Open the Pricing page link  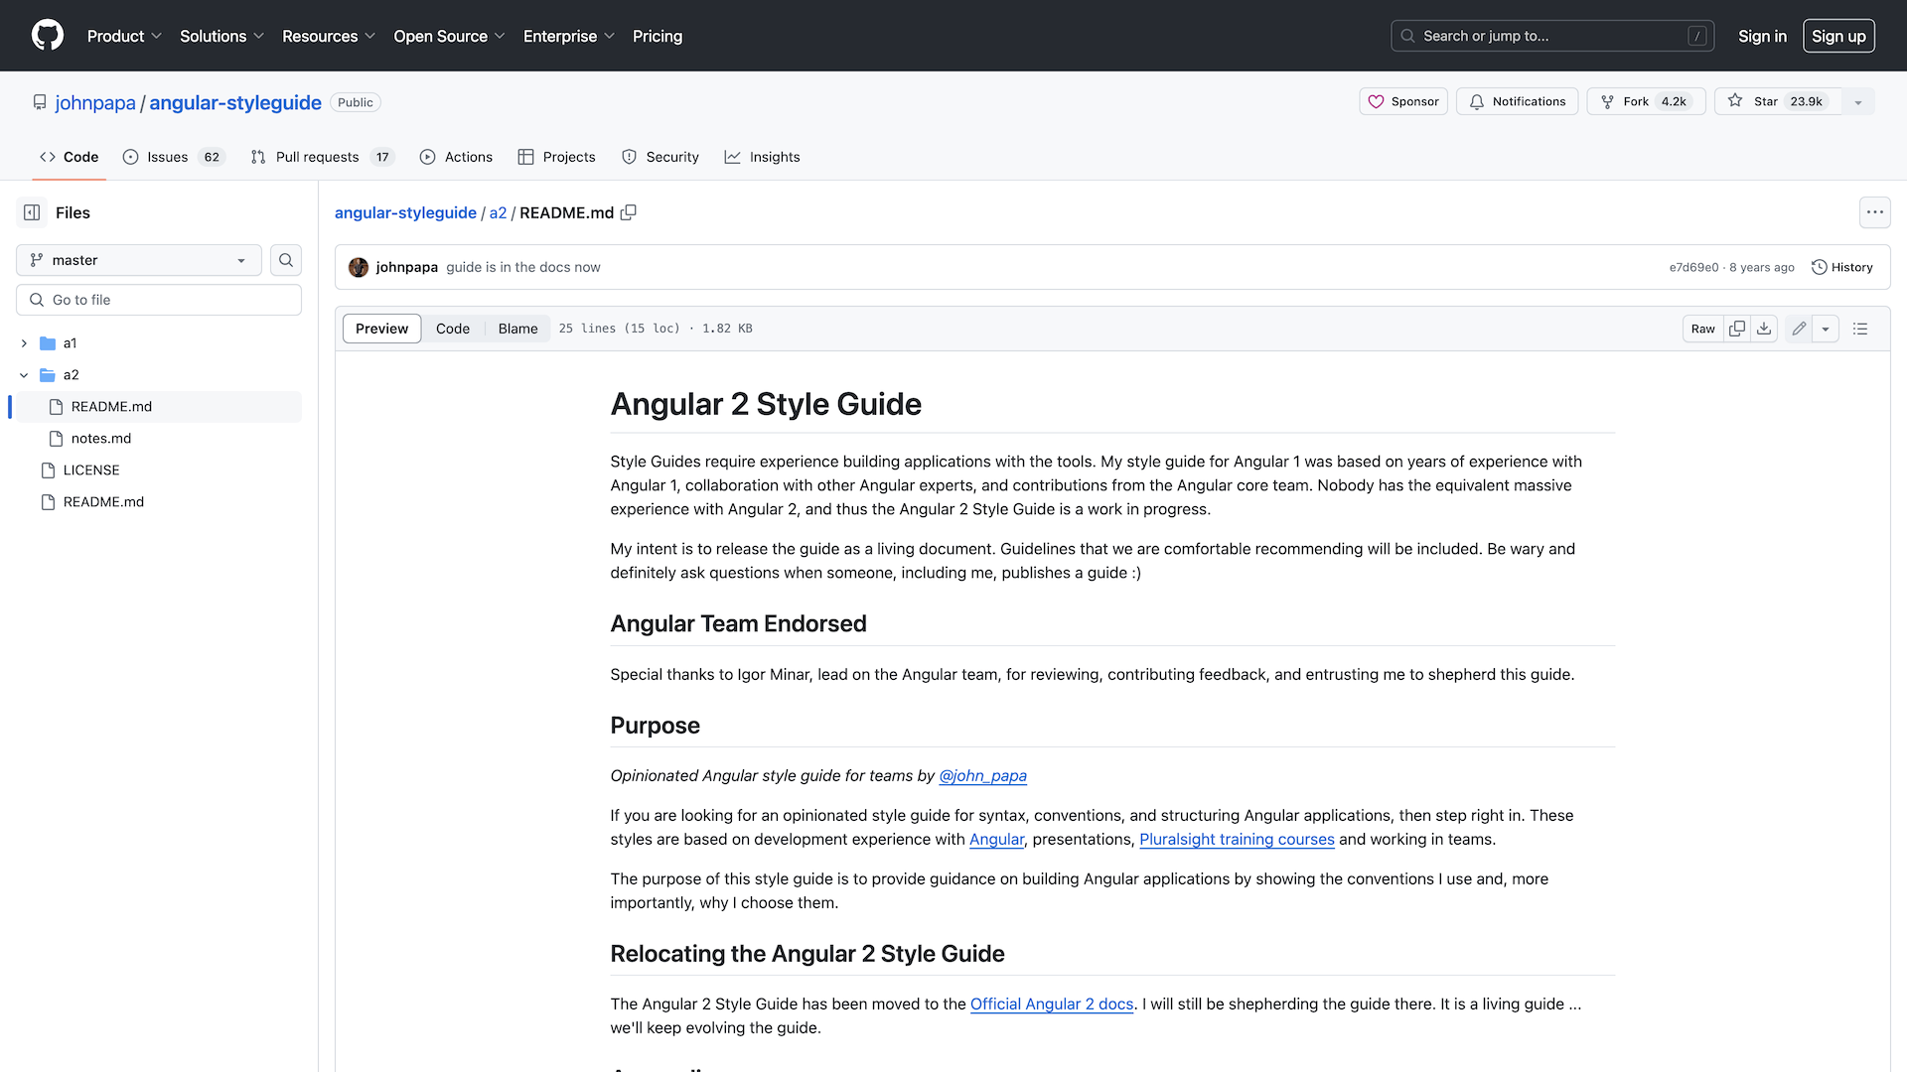tap(658, 36)
